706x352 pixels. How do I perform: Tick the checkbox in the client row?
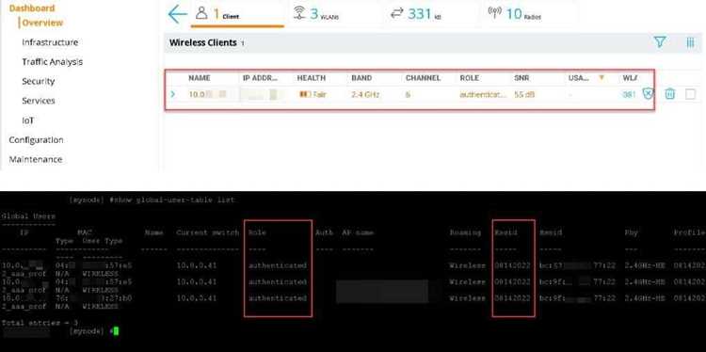tap(690, 94)
